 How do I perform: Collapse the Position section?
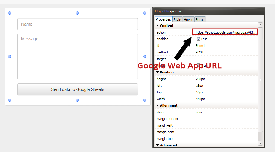[x=158, y=72]
